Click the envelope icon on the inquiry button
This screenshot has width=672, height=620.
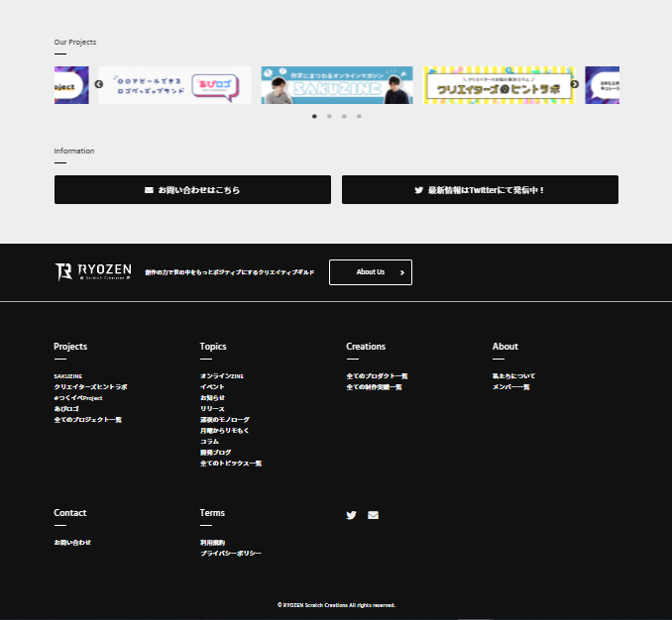[149, 190]
